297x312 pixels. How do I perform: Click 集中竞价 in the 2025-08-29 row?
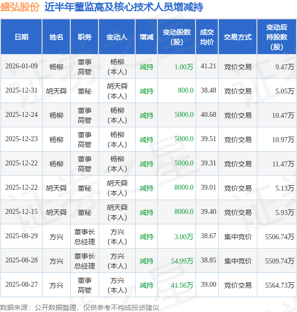238,237
